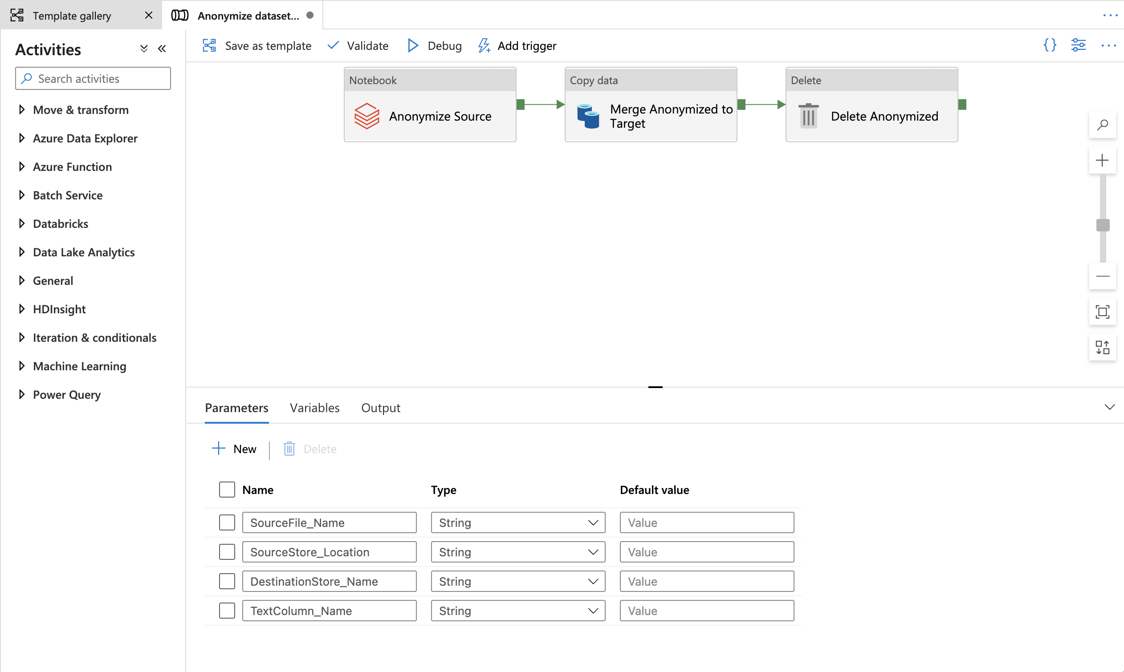Switch to the Parameters tab
The width and height of the screenshot is (1124, 672).
pos(236,408)
